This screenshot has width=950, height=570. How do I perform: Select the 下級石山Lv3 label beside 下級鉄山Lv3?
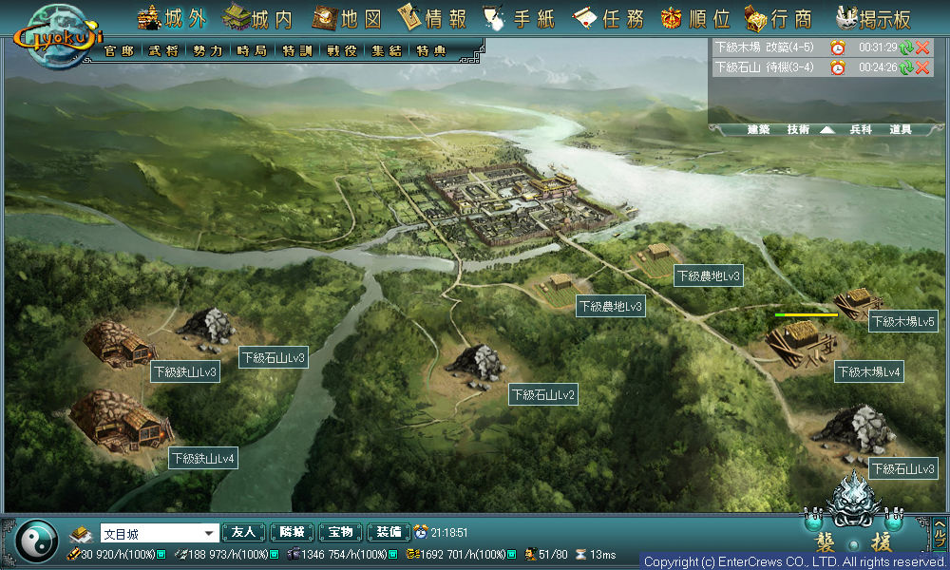click(274, 357)
